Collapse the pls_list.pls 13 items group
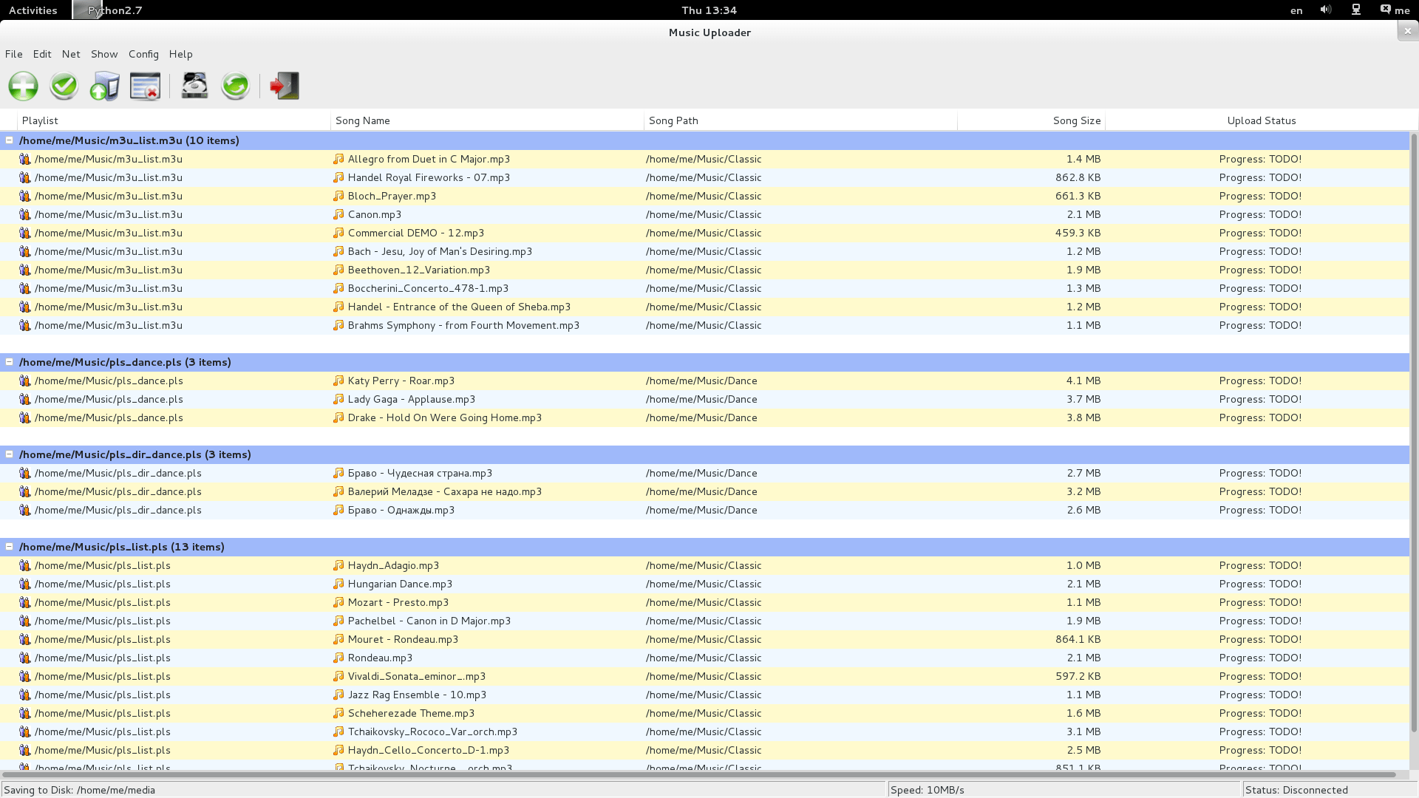 point(10,547)
